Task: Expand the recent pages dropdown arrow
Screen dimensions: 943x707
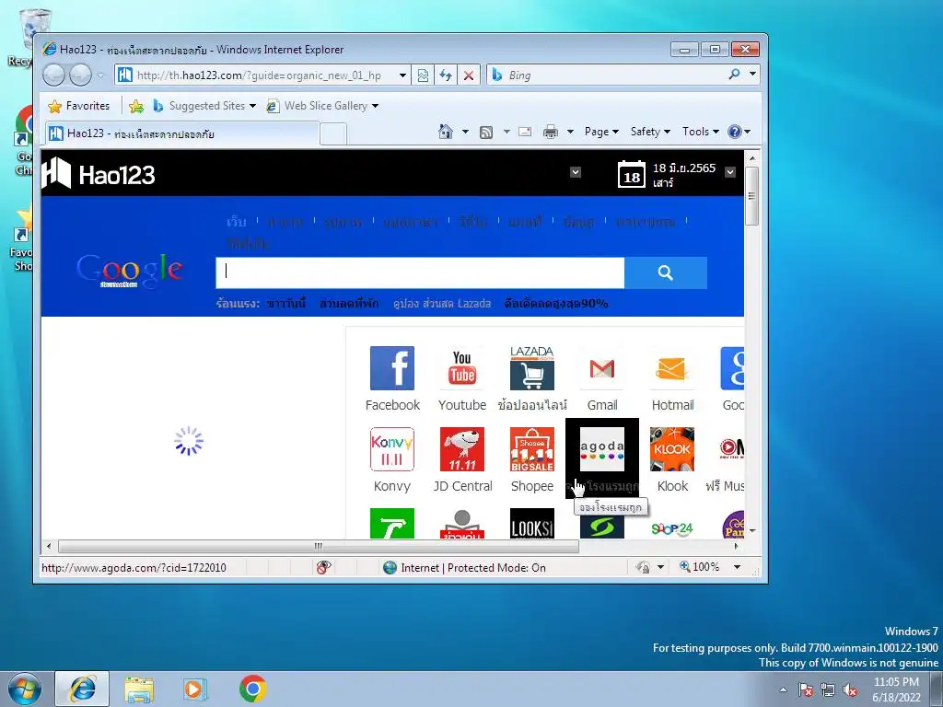Action: (x=100, y=75)
